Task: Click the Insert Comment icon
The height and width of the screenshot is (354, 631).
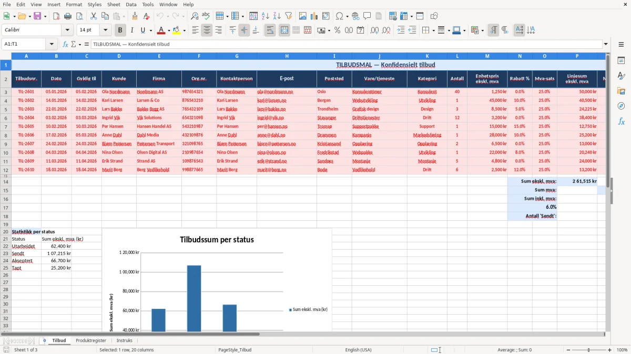Action: click(x=367, y=16)
